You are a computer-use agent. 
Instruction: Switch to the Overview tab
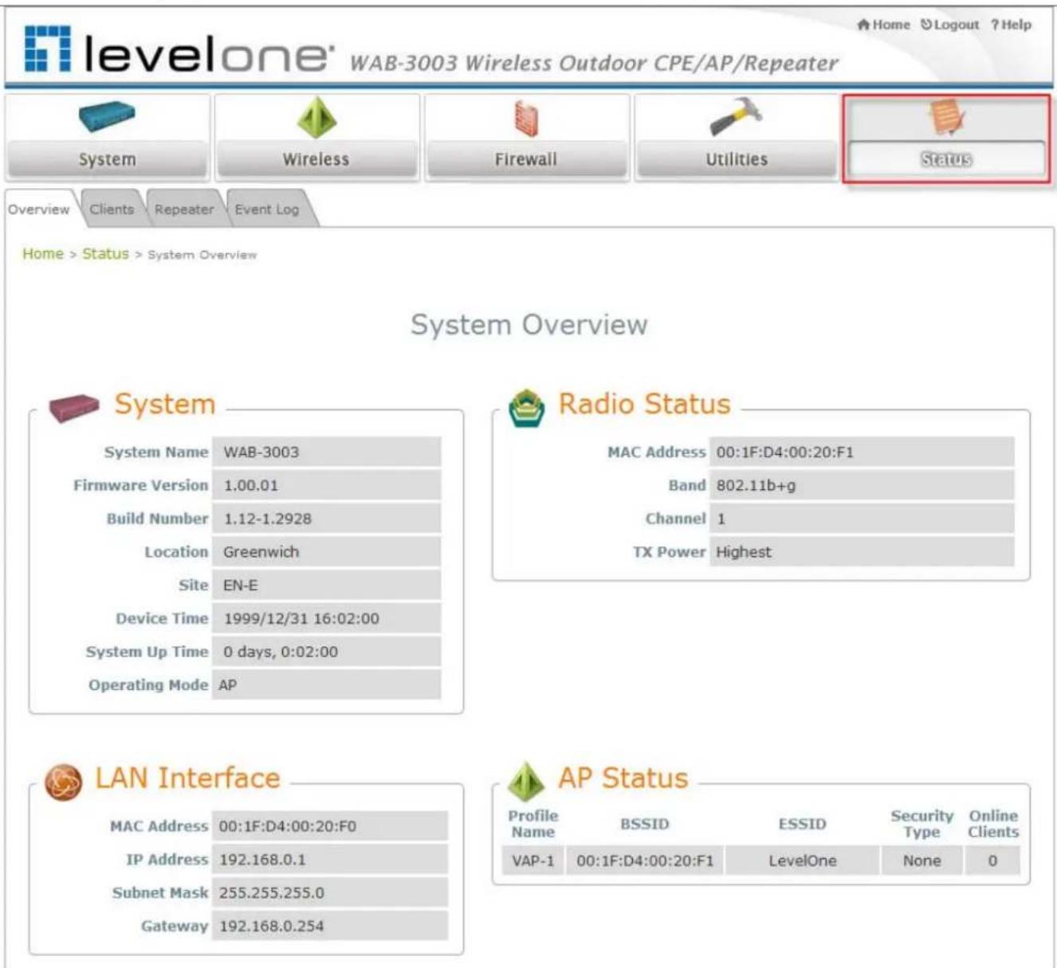39,210
